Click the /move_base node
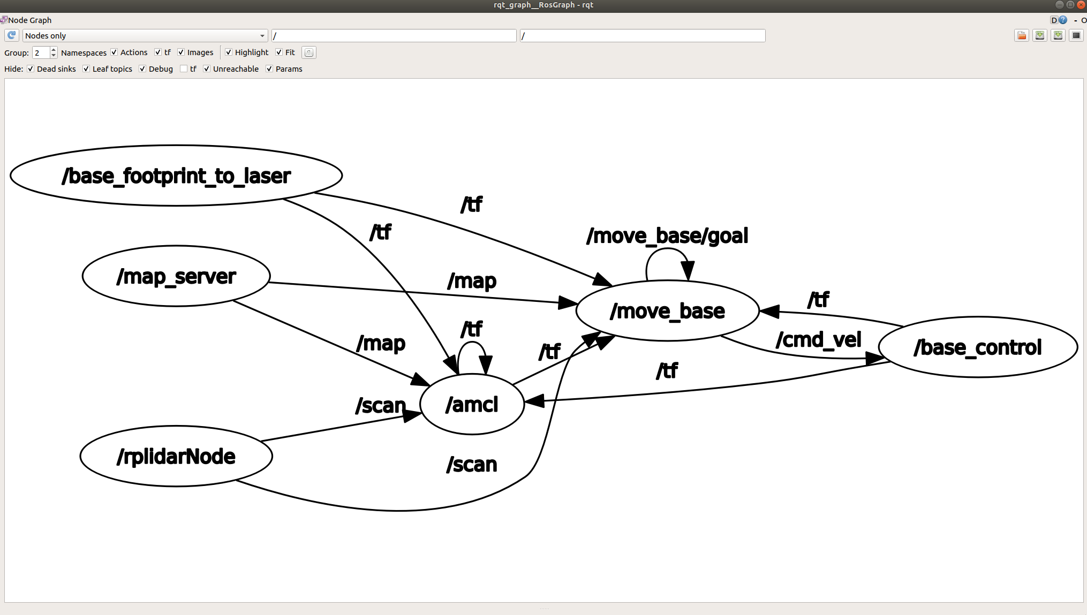This screenshot has height=615, width=1087. [x=667, y=311]
